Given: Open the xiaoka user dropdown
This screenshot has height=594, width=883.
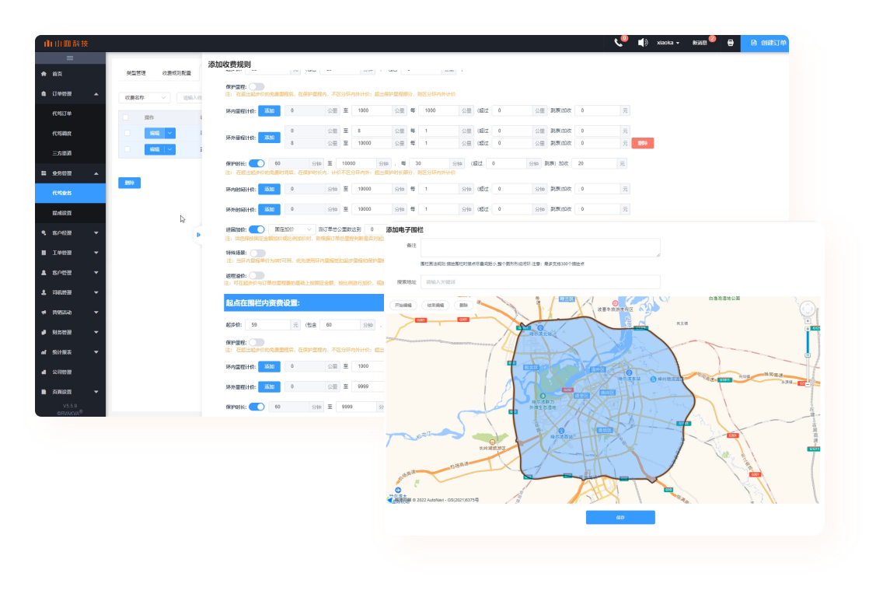Looking at the screenshot, I should [668, 43].
